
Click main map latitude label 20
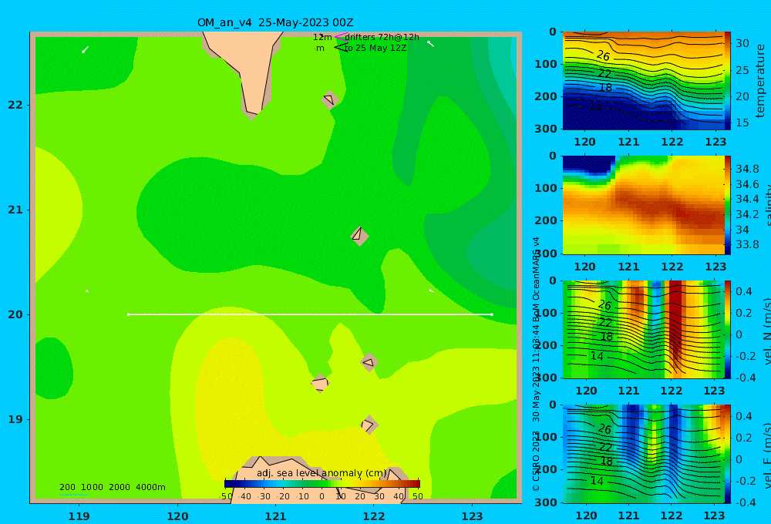point(15,314)
